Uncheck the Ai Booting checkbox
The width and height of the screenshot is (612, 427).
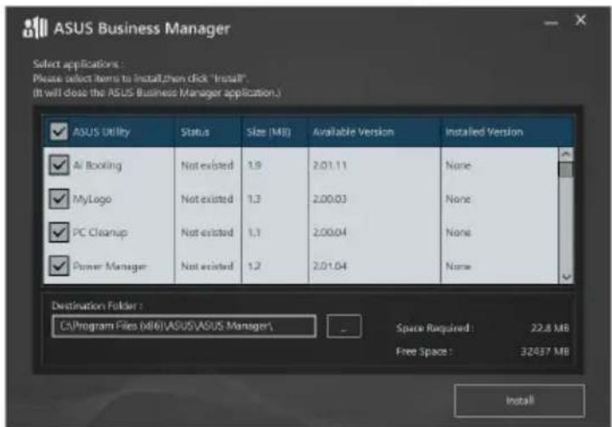click(x=59, y=165)
